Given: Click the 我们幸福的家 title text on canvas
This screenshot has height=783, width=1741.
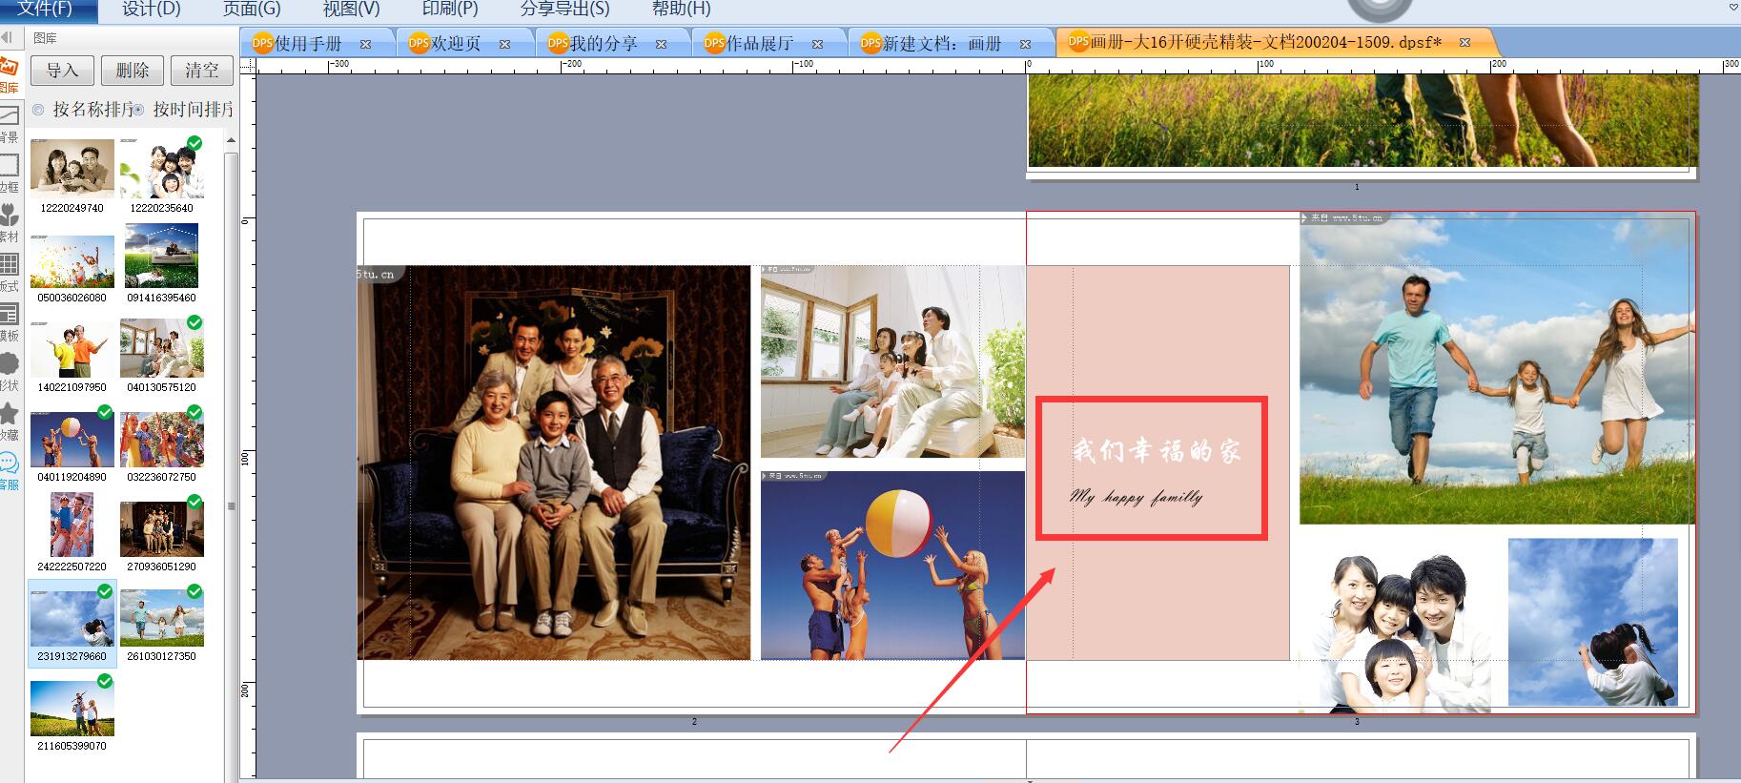Looking at the screenshot, I should click(x=1157, y=451).
